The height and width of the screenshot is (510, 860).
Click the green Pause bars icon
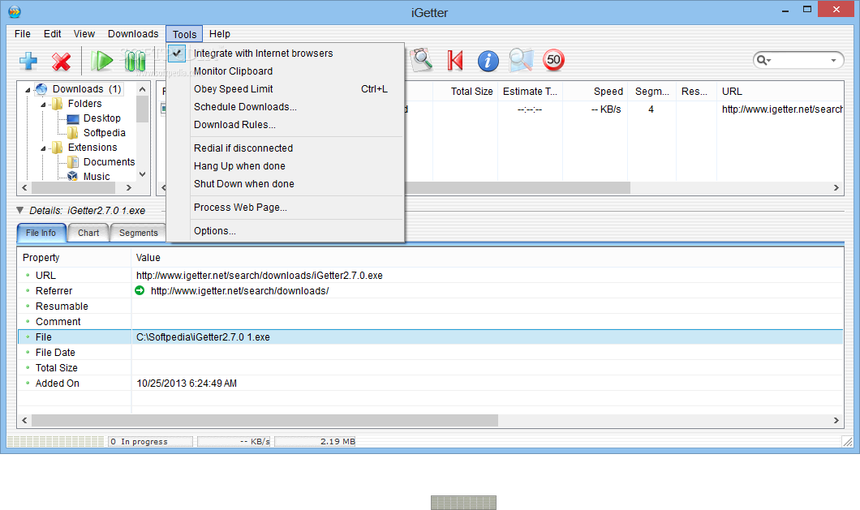coord(135,60)
